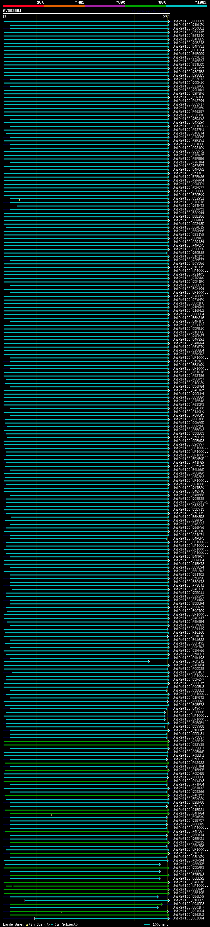The width and height of the screenshot is (210, 927).
Task: Click the UniRef100_P46287 hit label
Action: pos(188,111)
